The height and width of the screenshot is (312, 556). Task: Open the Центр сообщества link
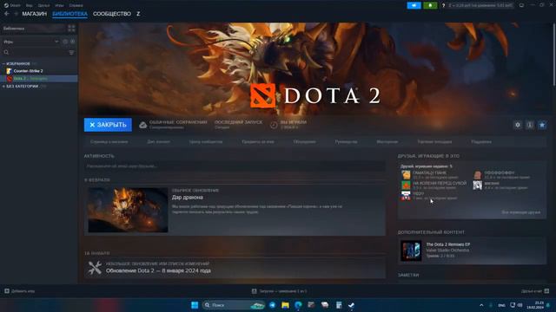pos(206,142)
